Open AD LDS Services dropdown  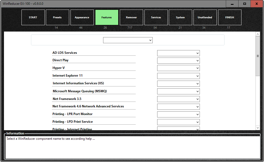178,53
